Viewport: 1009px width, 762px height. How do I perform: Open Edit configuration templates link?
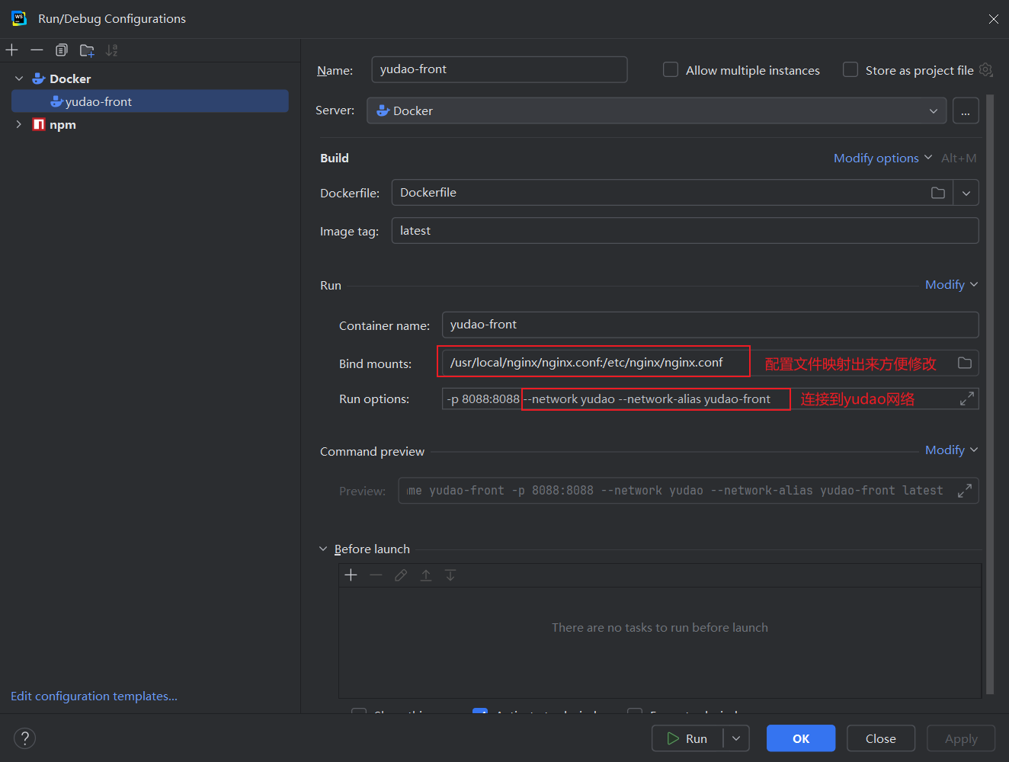(x=94, y=696)
